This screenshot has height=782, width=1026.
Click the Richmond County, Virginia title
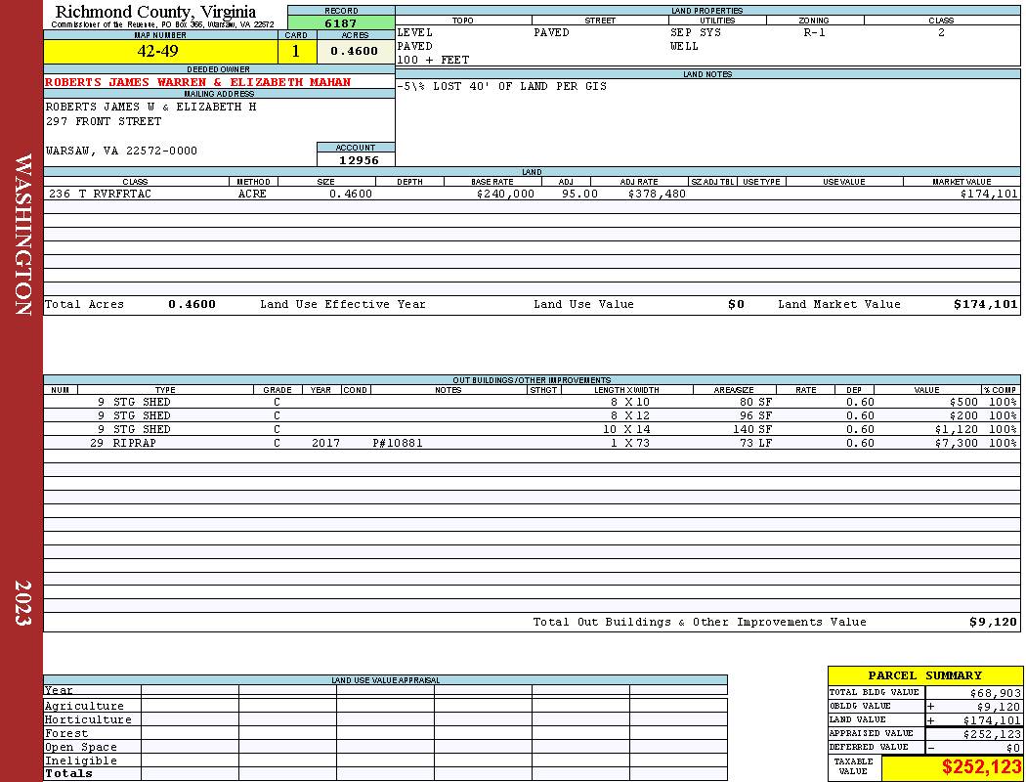point(155,12)
